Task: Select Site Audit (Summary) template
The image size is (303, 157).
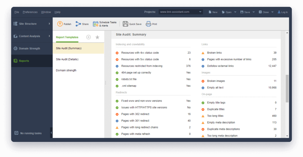Action: (78, 48)
